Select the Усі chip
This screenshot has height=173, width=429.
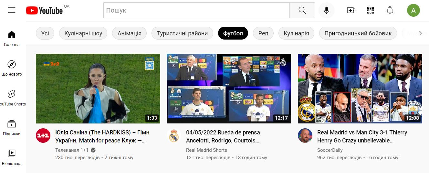click(45, 33)
